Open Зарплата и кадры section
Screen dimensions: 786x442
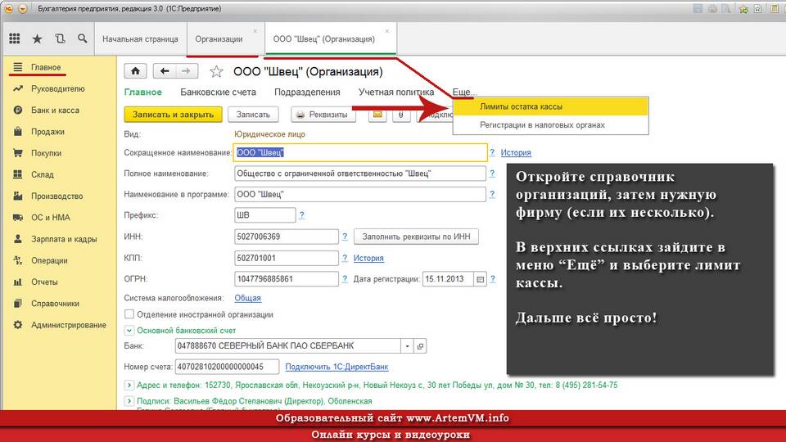(64, 239)
